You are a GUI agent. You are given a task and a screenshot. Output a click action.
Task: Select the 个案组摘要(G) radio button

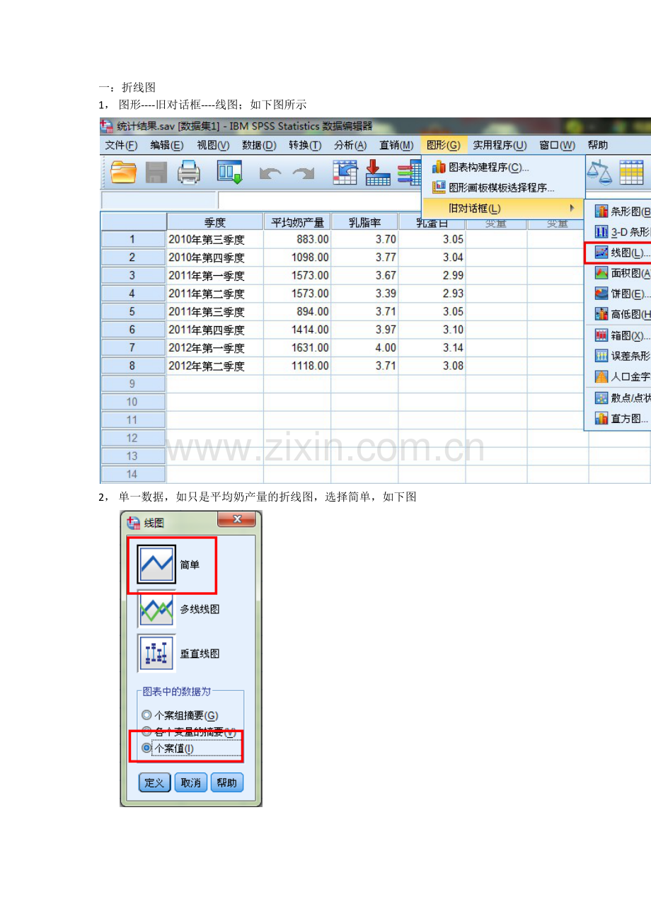[146, 715]
